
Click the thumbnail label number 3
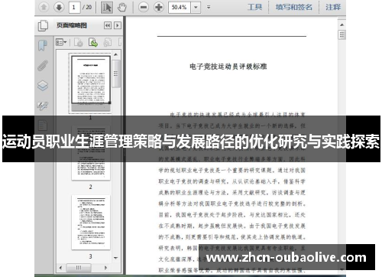pyautogui.click(x=90, y=256)
